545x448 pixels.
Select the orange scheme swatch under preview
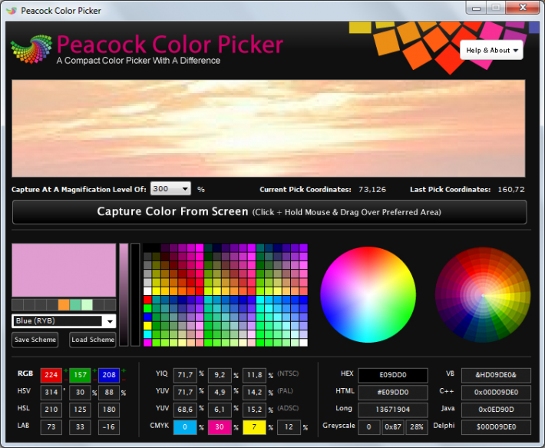(64, 305)
